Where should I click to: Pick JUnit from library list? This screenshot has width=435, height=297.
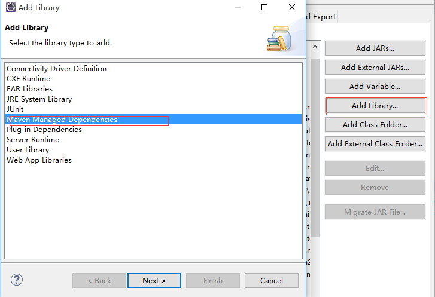click(153, 109)
